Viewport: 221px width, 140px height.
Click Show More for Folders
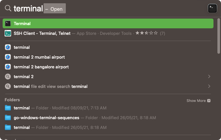pyautogui.click(x=198, y=101)
